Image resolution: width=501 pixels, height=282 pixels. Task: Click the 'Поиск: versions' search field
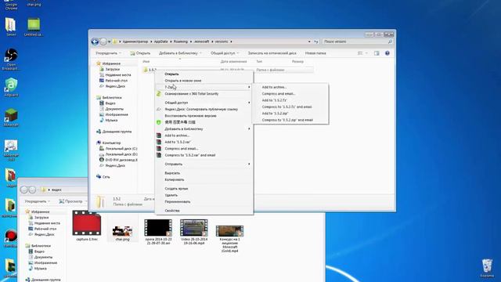tap(357, 42)
